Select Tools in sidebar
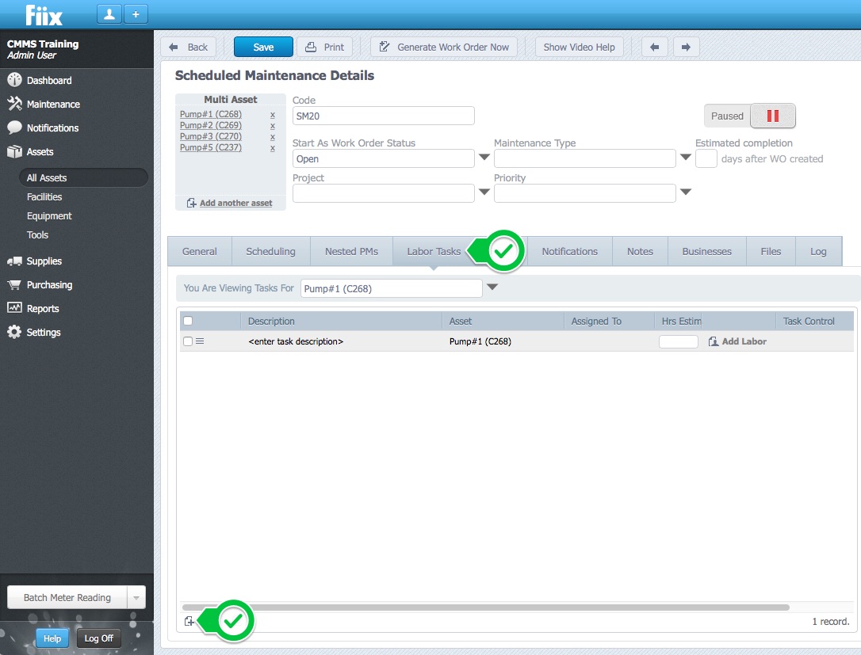861x655 pixels. point(37,234)
